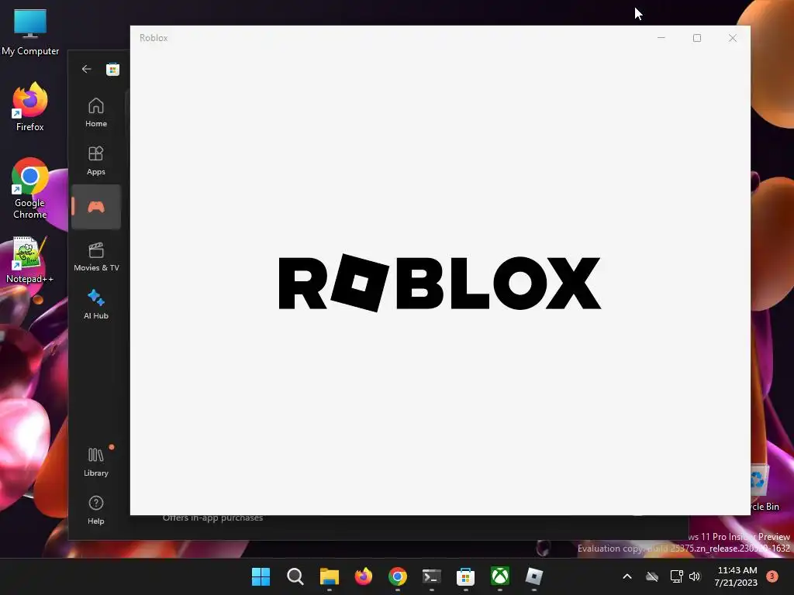Open the cloud sync tray icon

(652, 576)
